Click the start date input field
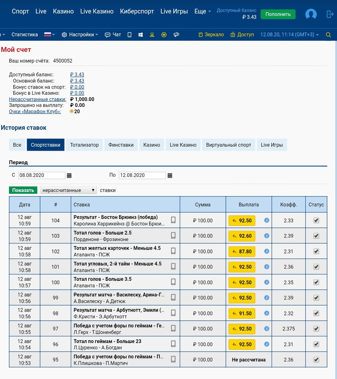 pos(42,175)
